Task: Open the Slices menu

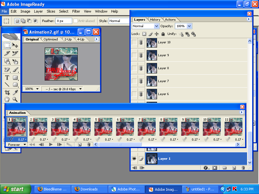Action: click(51, 11)
